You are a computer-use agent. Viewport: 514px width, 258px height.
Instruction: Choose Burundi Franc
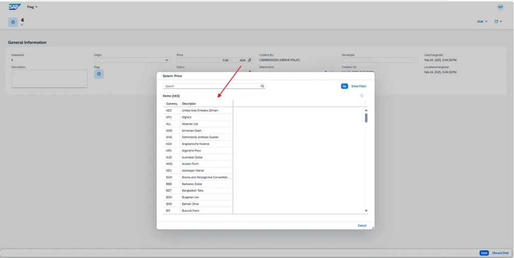191,210
